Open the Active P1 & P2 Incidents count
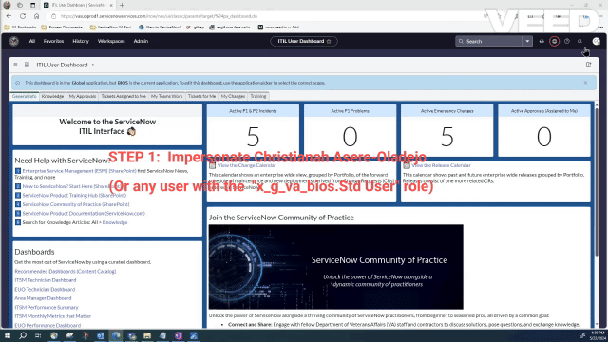608x342 pixels. coord(254,137)
